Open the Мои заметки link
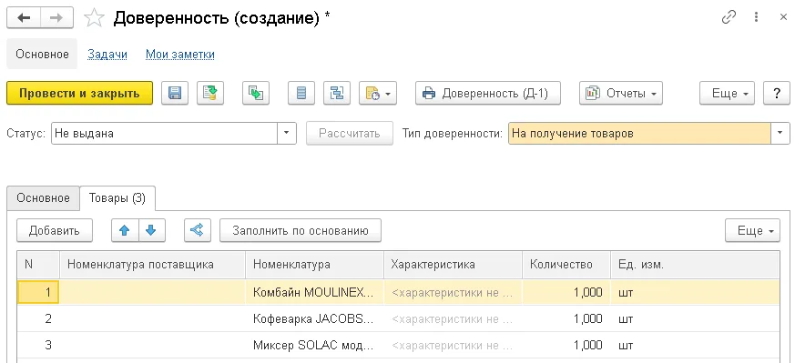The width and height of the screenshot is (795, 363). coord(180,55)
